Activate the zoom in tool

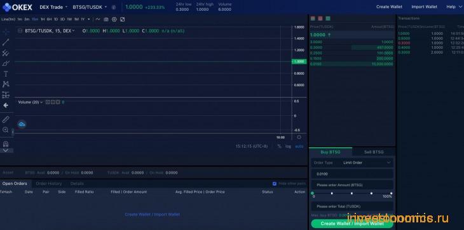click(6, 130)
